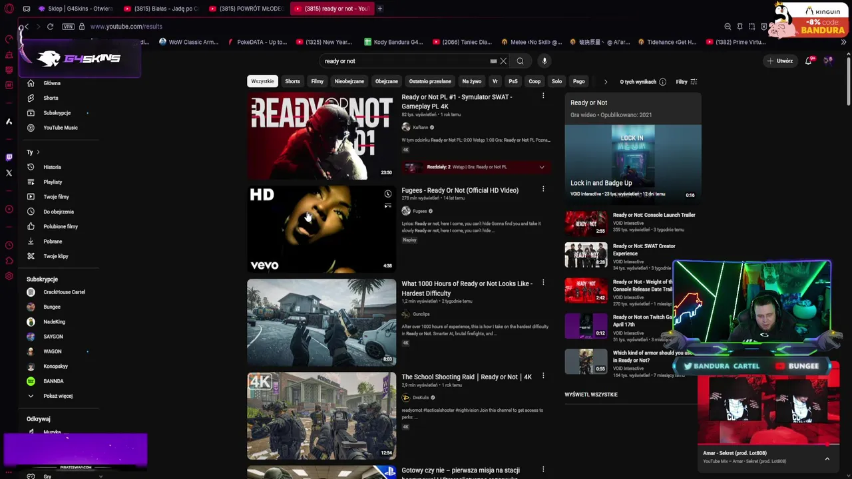Open Playlisty in the sidebar
Screen dimensions: 852x479
(x=53, y=182)
